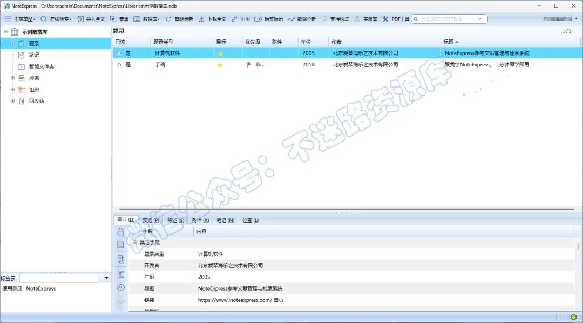Click the 引用 cite button
The image size is (583, 323).
click(x=241, y=19)
